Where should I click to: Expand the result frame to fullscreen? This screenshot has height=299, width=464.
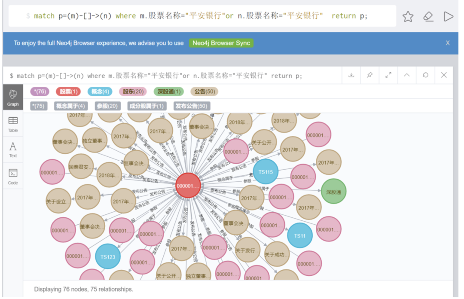[388, 75]
